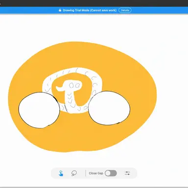Click inside the right white circle

click(x=109, y=108)
